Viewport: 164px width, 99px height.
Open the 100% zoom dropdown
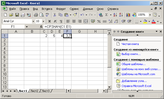point(150,15)
